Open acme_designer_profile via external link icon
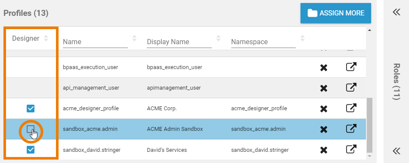 coord(351,108)
